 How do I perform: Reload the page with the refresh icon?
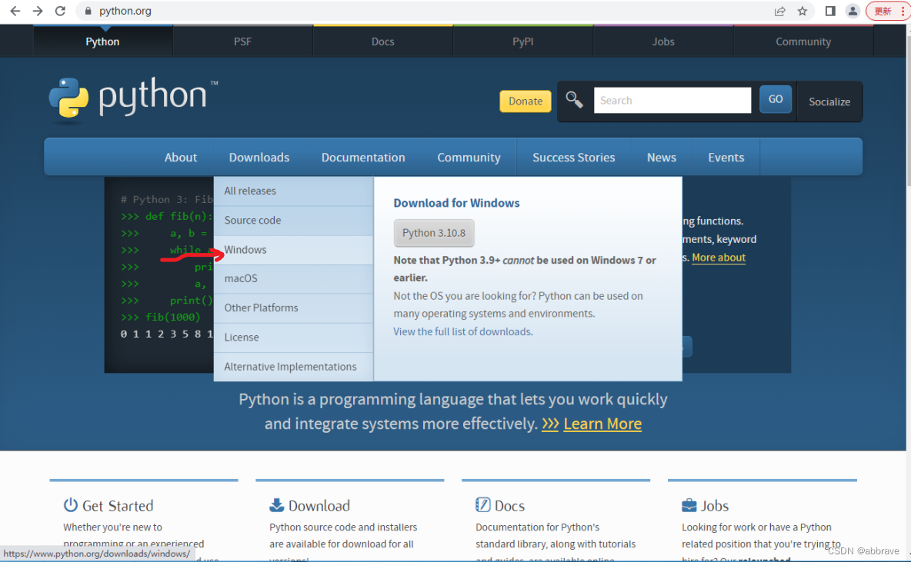pos(61,11)
